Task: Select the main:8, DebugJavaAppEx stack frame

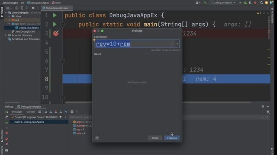Action: click(39, 122)
